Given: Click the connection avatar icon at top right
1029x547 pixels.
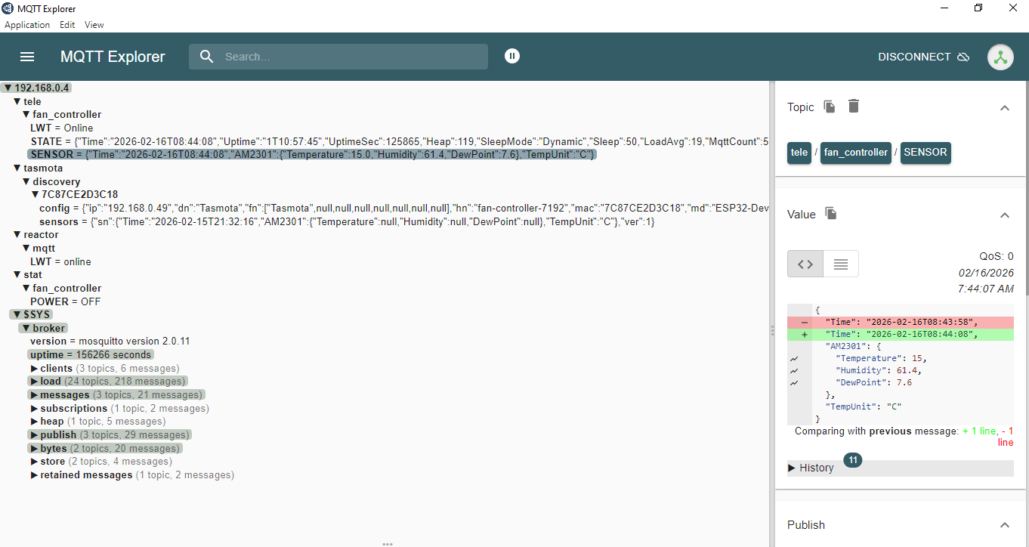Looking at the screenshot, I should 1000,57.
